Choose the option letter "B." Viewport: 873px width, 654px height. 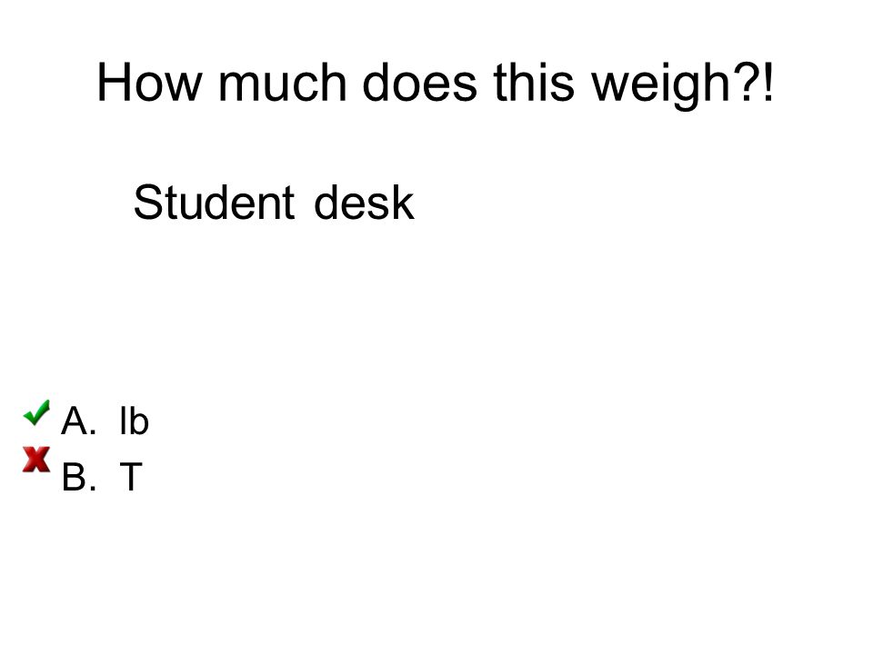78,477
